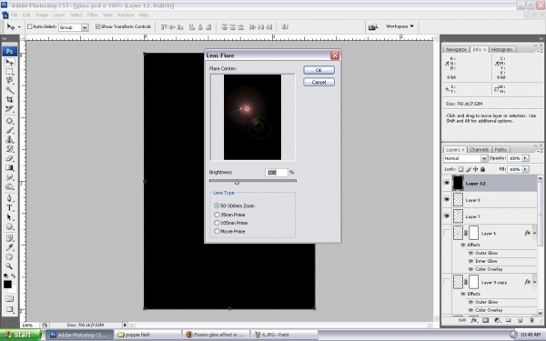Select the Move tool in the toolbox
546x341 pixels.
coord(9,62)
